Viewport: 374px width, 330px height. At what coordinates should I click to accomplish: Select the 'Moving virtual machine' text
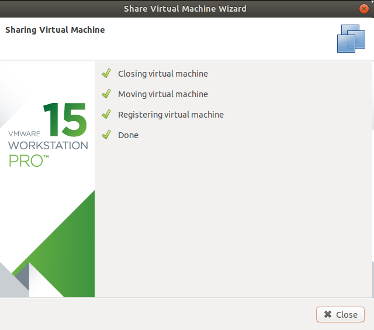pyautogui.click(x=163, y=94)
